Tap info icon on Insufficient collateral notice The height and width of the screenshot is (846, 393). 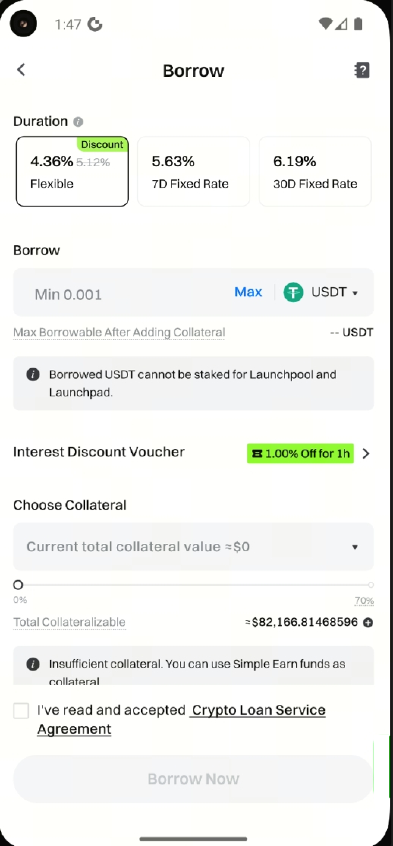click(33, 664)
